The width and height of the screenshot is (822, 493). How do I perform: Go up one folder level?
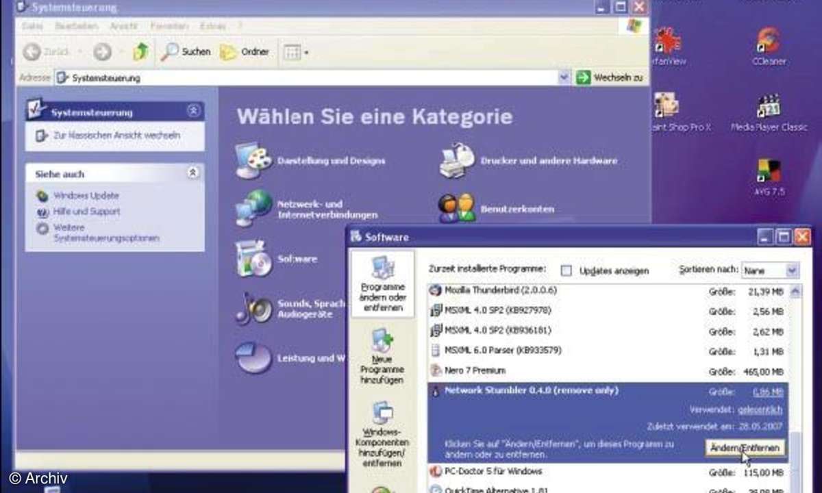140,51
